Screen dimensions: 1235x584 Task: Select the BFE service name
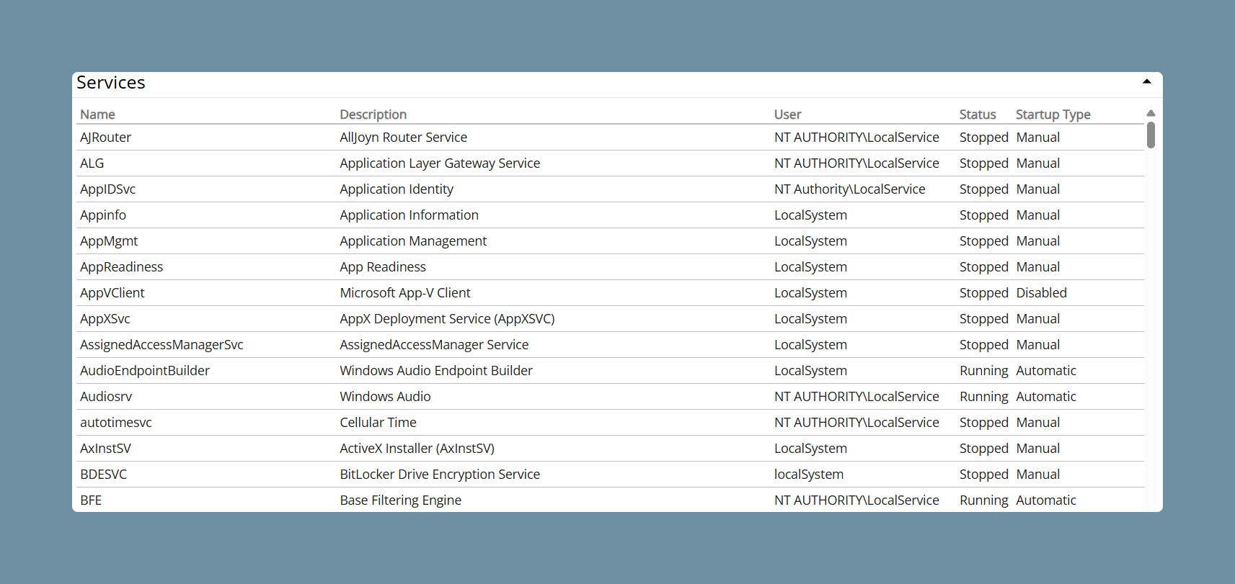[91, 500]
